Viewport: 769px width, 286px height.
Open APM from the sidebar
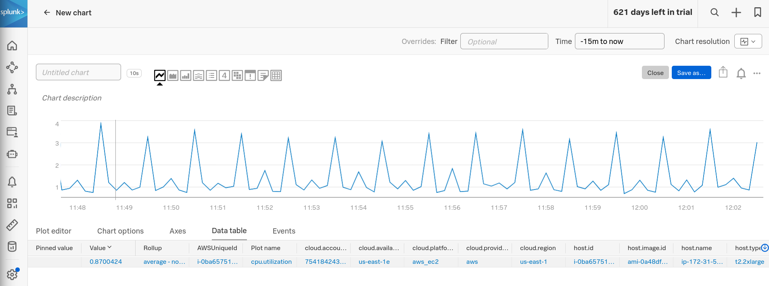(x=12, y=67)
